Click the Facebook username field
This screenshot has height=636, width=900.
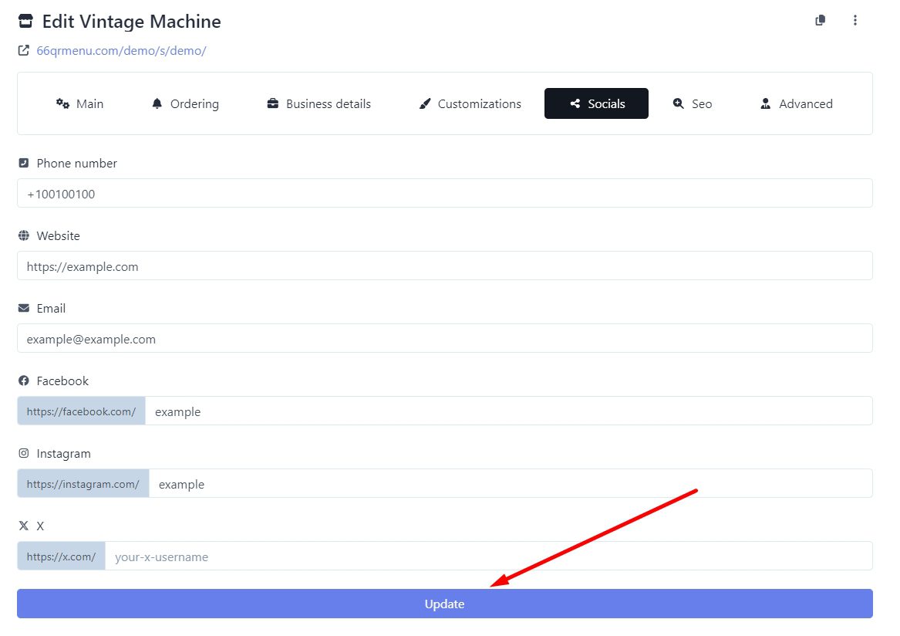508,411
